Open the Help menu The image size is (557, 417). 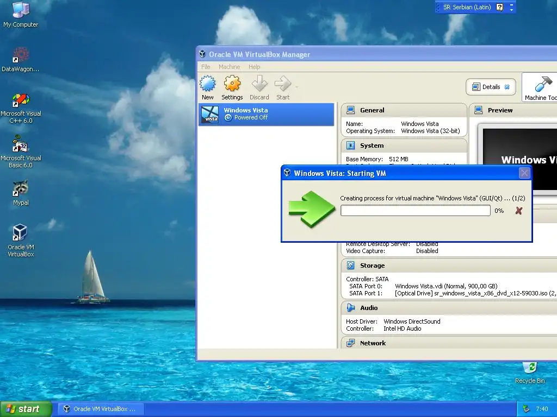click(255, 67)
